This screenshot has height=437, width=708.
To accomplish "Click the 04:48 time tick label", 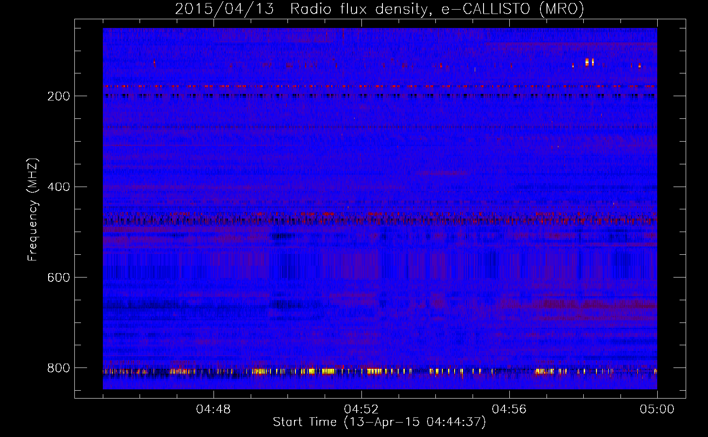I will 214,409.
